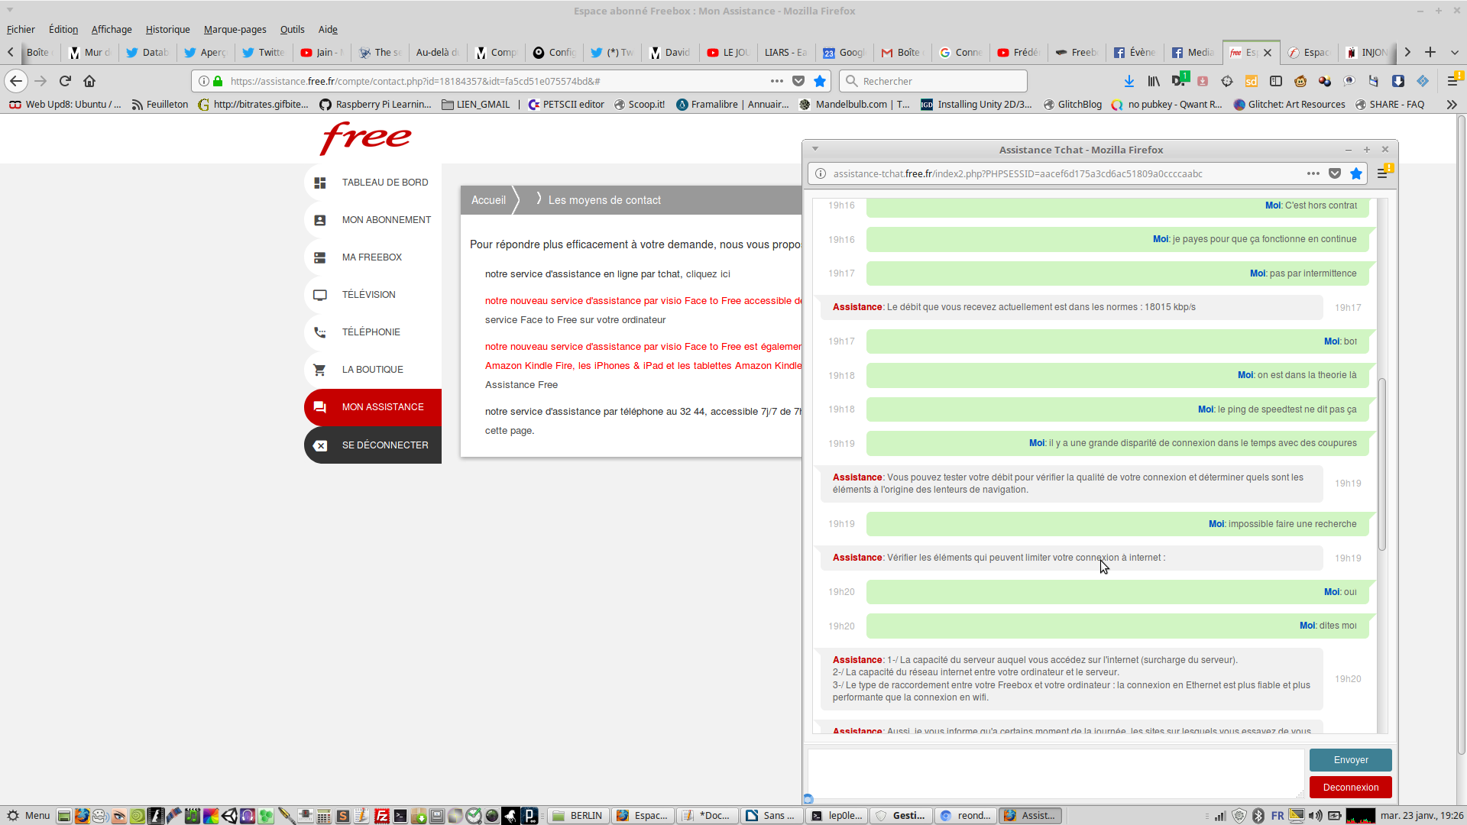The image size is (1467, 825).
Task: Click the Firefox home icon
Action: click(x=89, y=81)
